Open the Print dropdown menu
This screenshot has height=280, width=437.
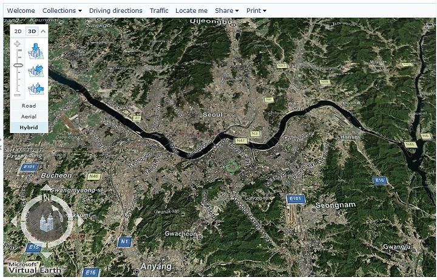click(x=256, y=10)
